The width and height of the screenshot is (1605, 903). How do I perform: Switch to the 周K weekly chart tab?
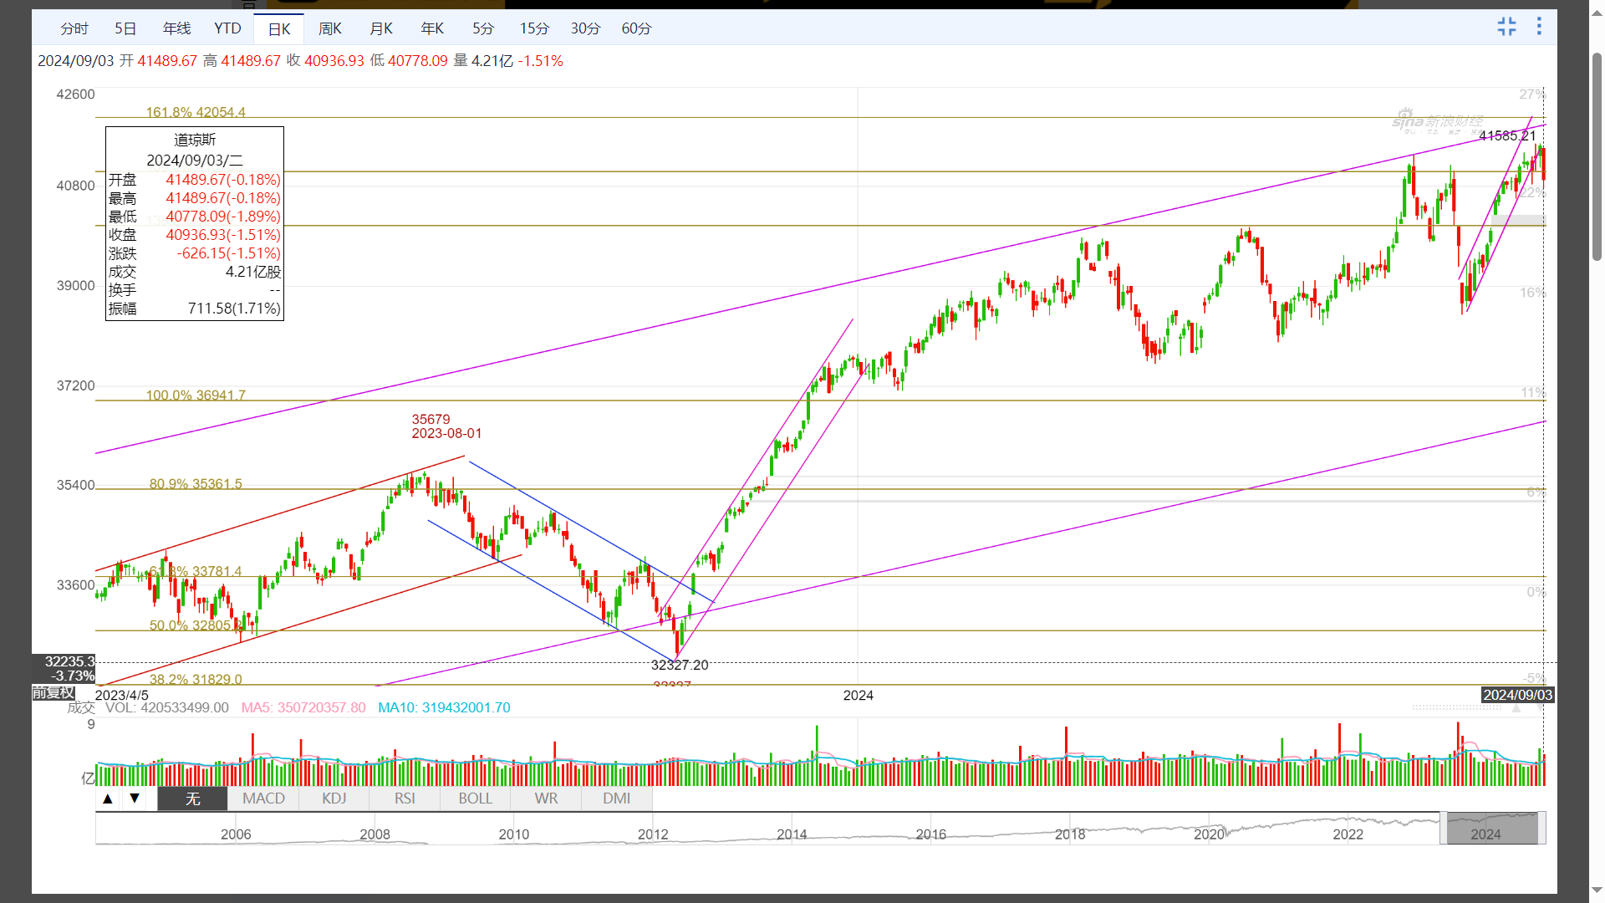tap(329, 28)
